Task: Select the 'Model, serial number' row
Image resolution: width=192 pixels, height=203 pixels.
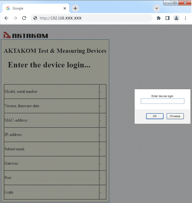Action: (55, 92)
